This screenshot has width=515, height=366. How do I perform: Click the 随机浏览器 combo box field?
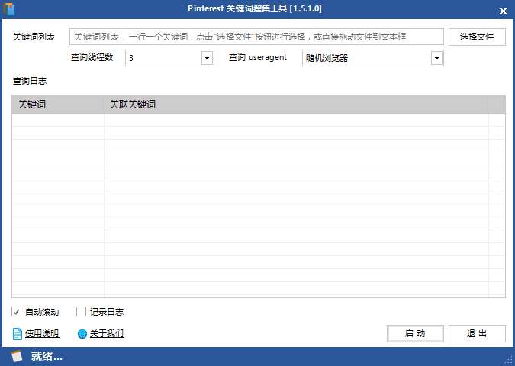(373, 58)
